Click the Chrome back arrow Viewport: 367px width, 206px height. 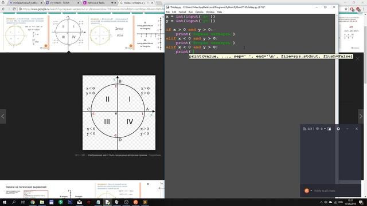pyautogui.click(x=3, y=9)
